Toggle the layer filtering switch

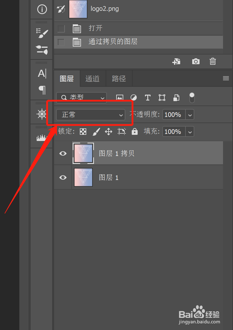pos(192,98)
